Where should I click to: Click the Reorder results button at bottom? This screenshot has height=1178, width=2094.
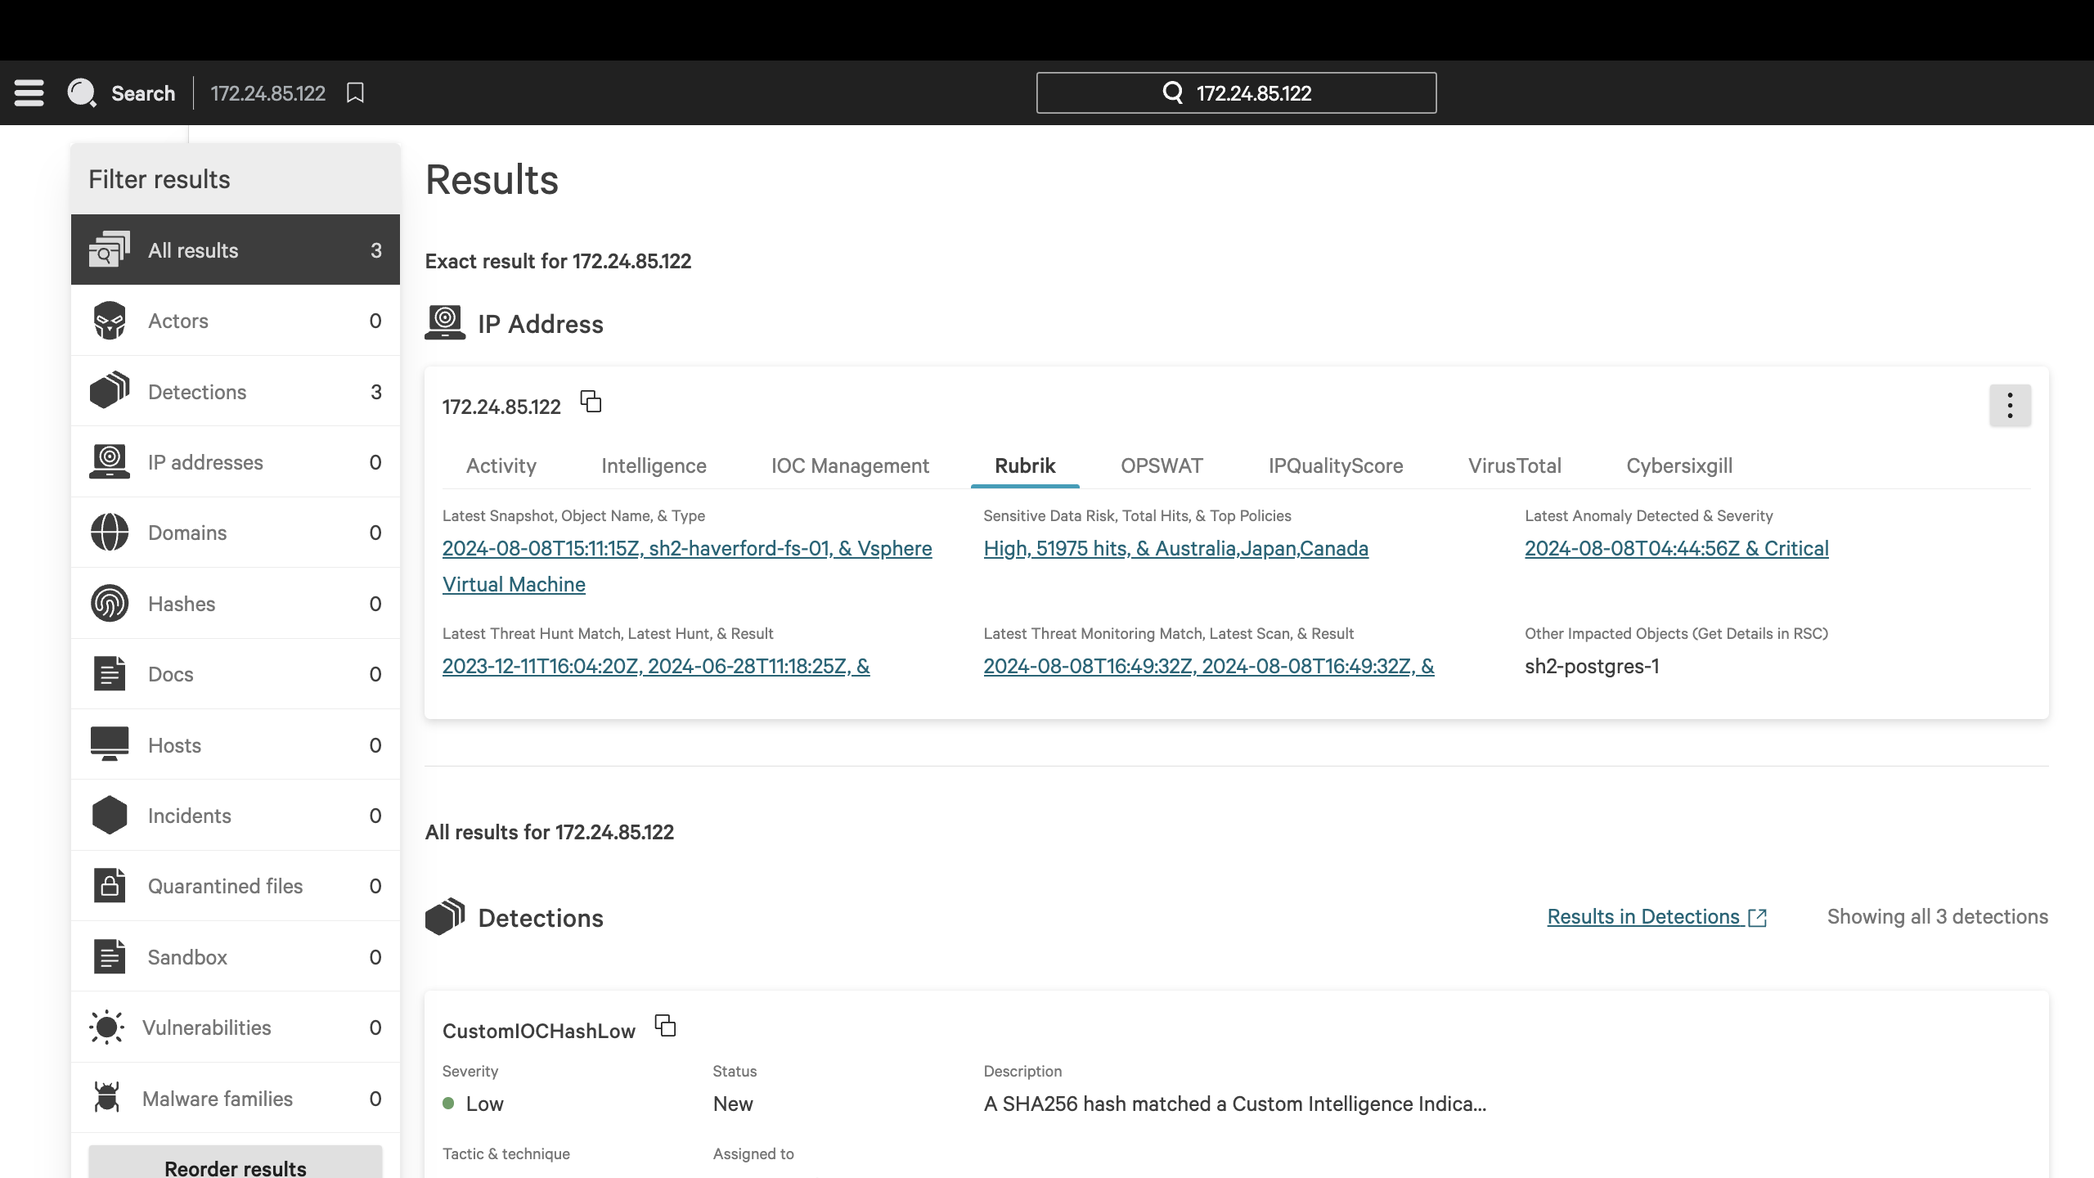(x=235, y=1167)
